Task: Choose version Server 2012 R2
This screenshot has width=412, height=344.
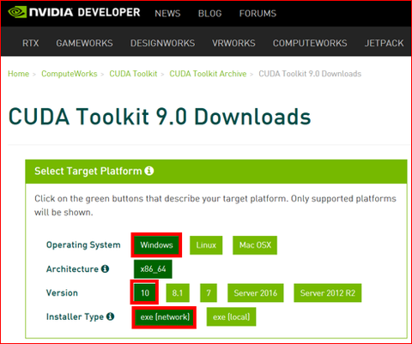Action: point(328,293)
